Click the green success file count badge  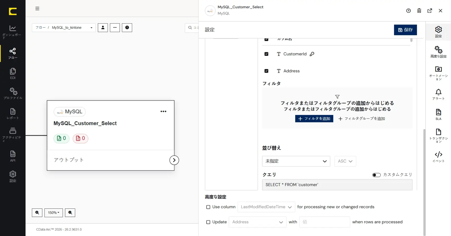[x=61, y=138]
